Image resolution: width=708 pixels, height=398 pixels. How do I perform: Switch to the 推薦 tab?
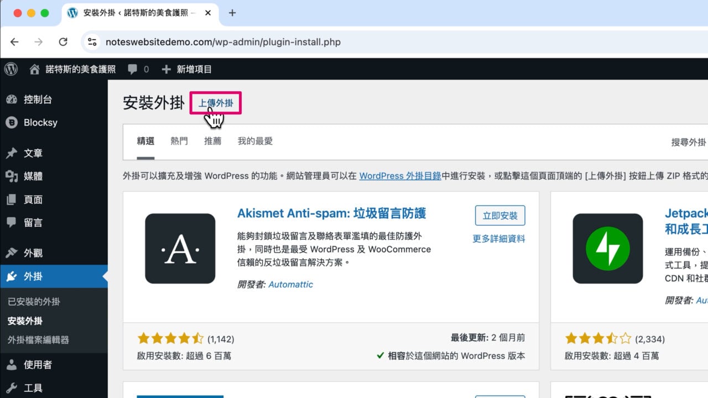pyautogui.click(x=212, y=141)
